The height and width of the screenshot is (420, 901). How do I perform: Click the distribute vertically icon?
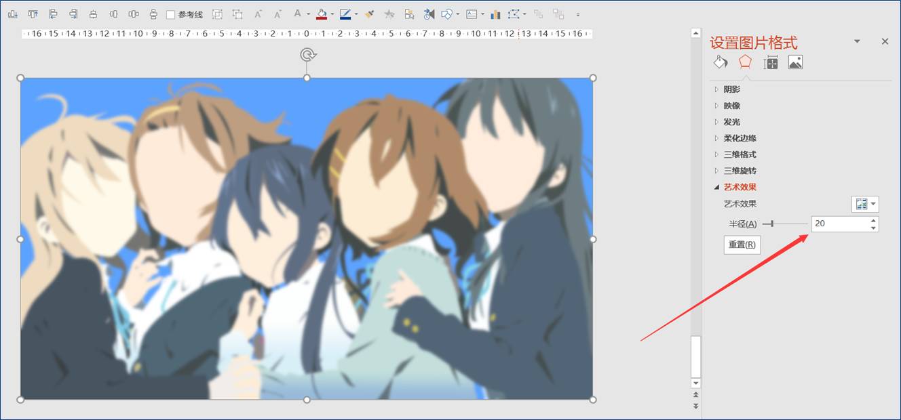[153, 14]
